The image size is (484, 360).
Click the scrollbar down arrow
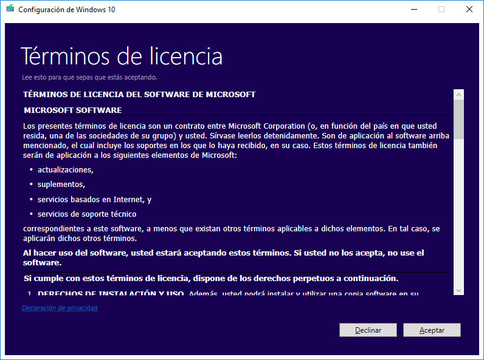tap(458, 290)
